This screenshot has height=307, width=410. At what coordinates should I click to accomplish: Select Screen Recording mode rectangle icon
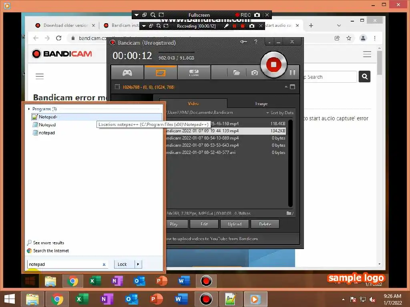coord(161,73)
